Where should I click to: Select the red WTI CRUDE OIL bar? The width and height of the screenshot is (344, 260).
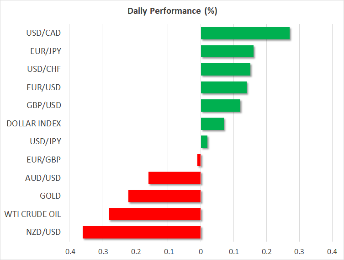[x=155, y=214]
